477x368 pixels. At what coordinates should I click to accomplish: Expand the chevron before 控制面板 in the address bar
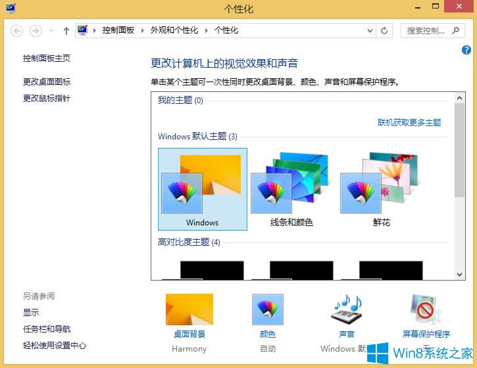(95, 30)
